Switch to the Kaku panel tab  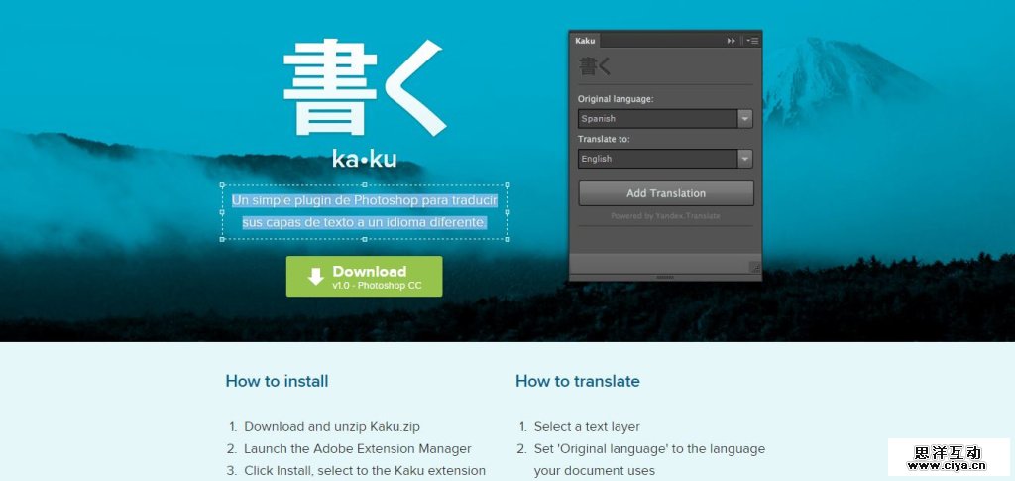tap(585, 41)
